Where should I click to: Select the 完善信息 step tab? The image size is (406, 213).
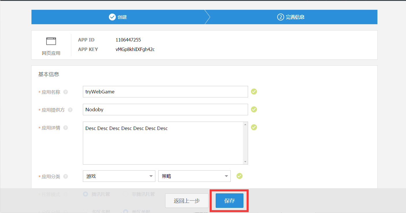[291, 17]
